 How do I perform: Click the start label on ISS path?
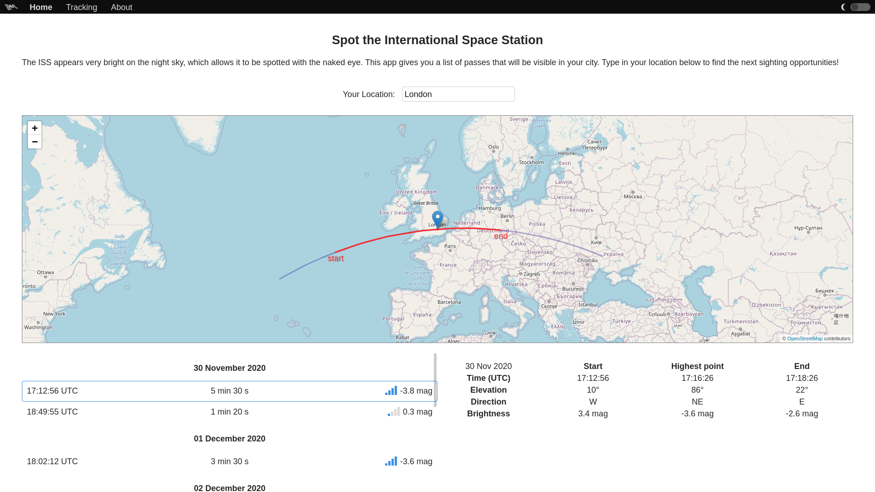(335, 258)
